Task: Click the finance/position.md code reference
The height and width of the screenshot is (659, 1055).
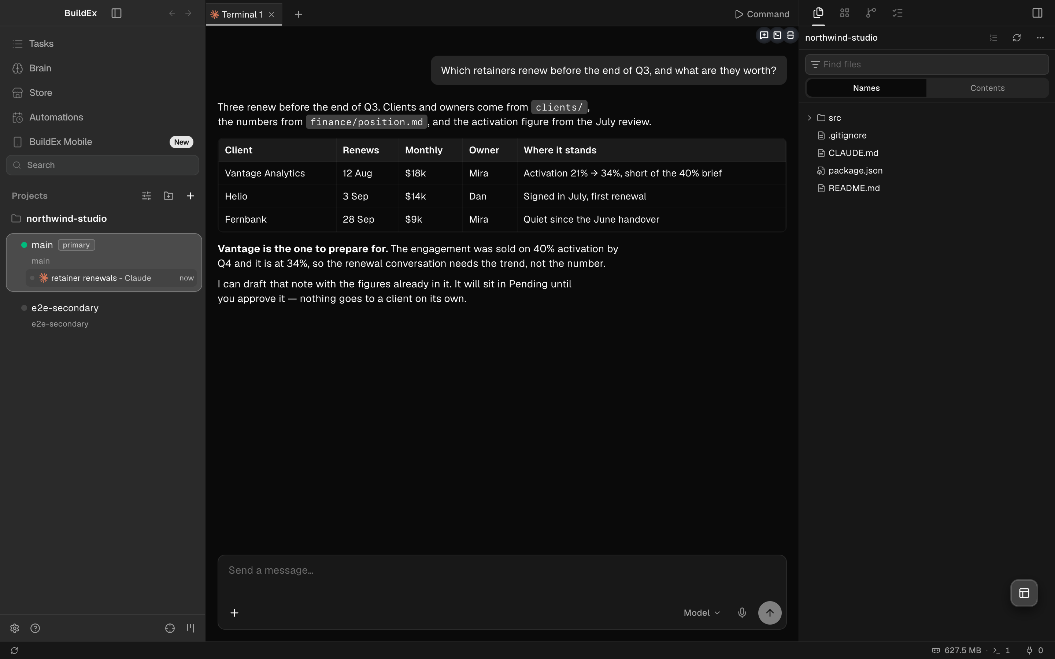Action: point(367,122)
